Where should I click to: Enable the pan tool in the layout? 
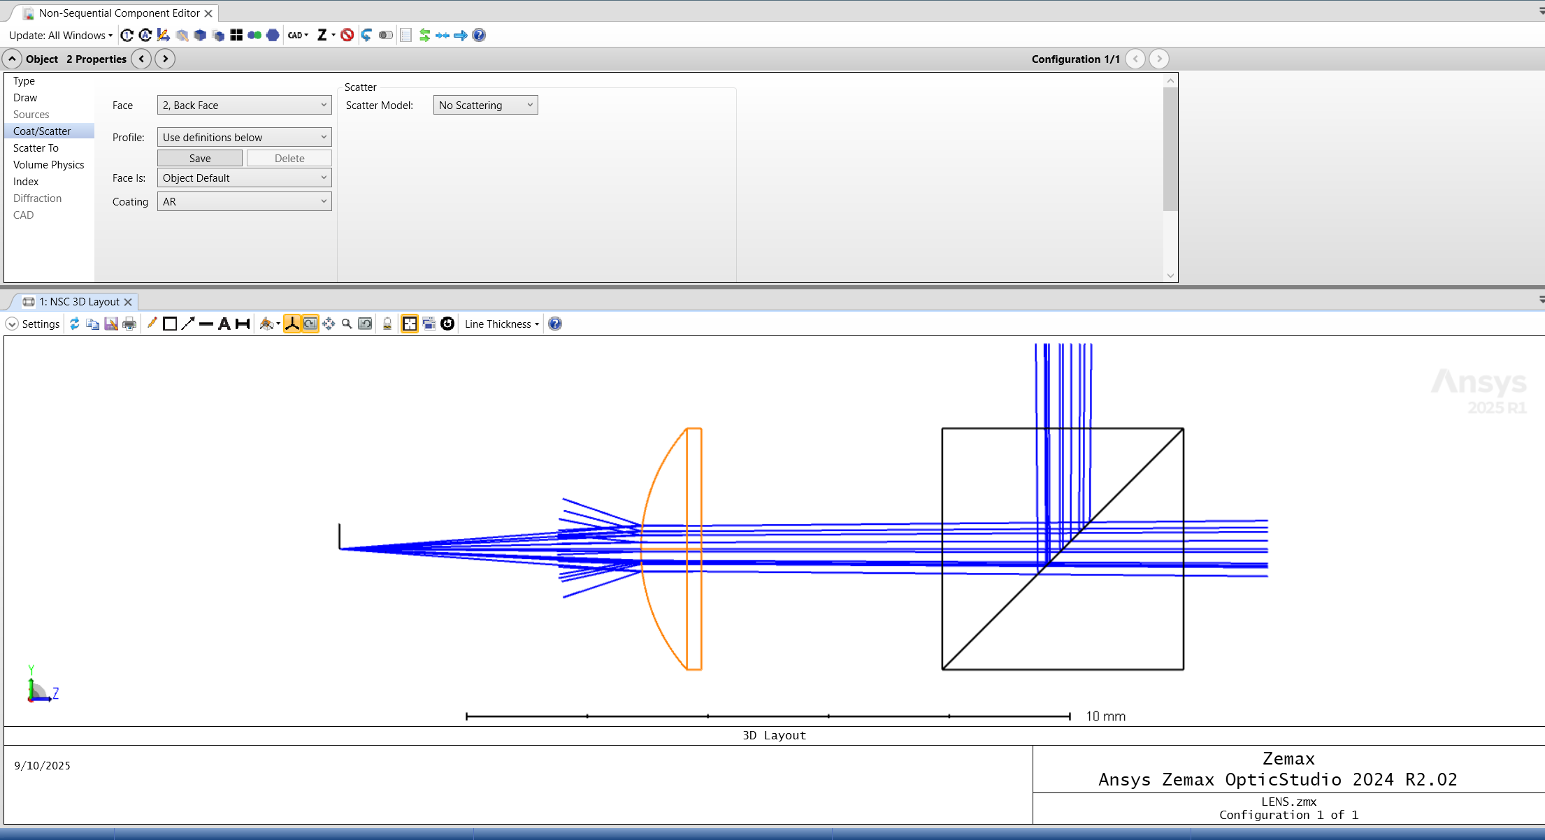click(x=329, y=324)
